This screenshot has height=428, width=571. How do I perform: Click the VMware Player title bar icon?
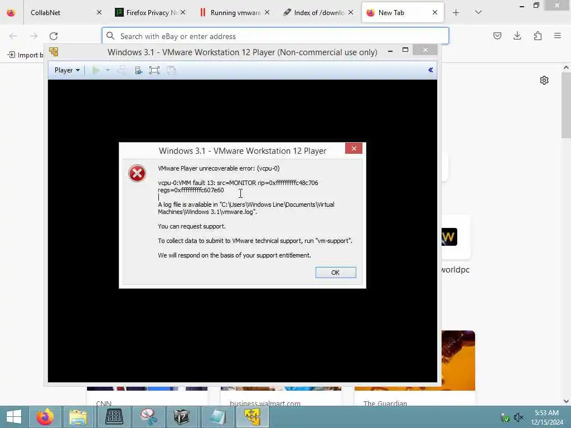(54, 52)
